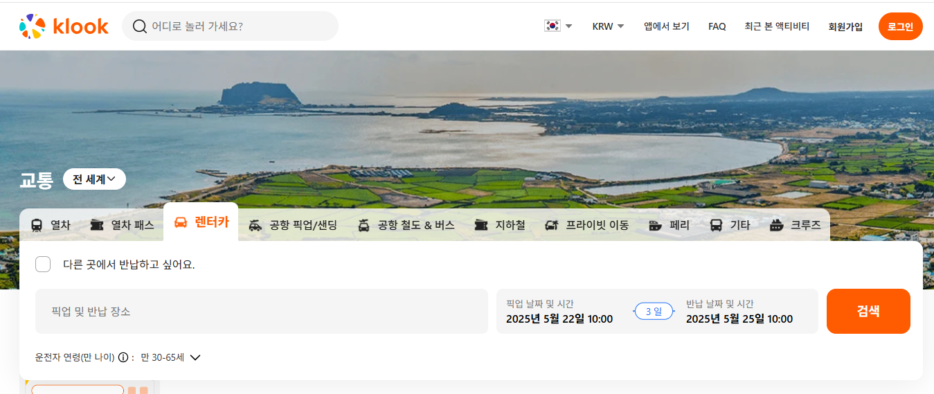Expand the driver age 만 30-65세 dropdown

(170, 357)
